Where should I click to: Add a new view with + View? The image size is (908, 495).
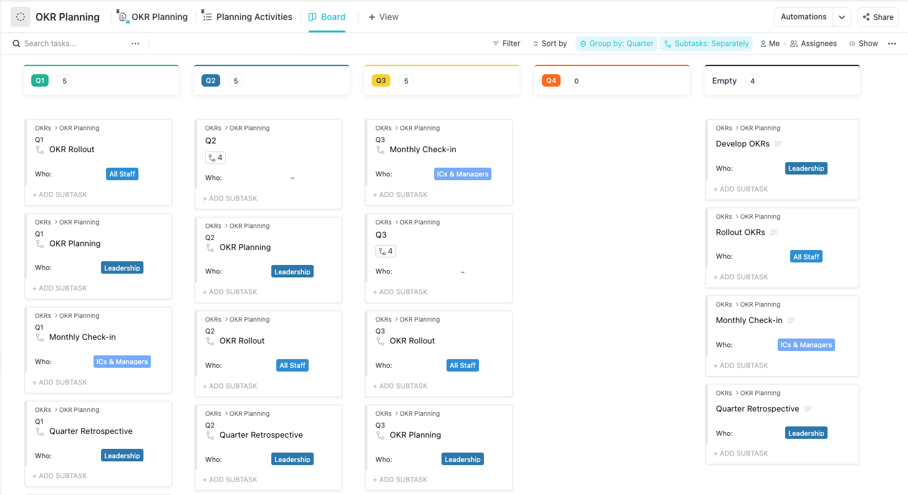pyautogui.click(x=383, y=17)
